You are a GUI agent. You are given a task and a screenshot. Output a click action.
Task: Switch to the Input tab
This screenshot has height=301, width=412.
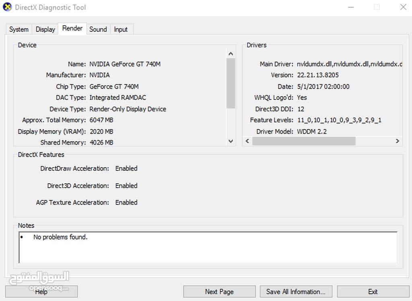point(121,29)
